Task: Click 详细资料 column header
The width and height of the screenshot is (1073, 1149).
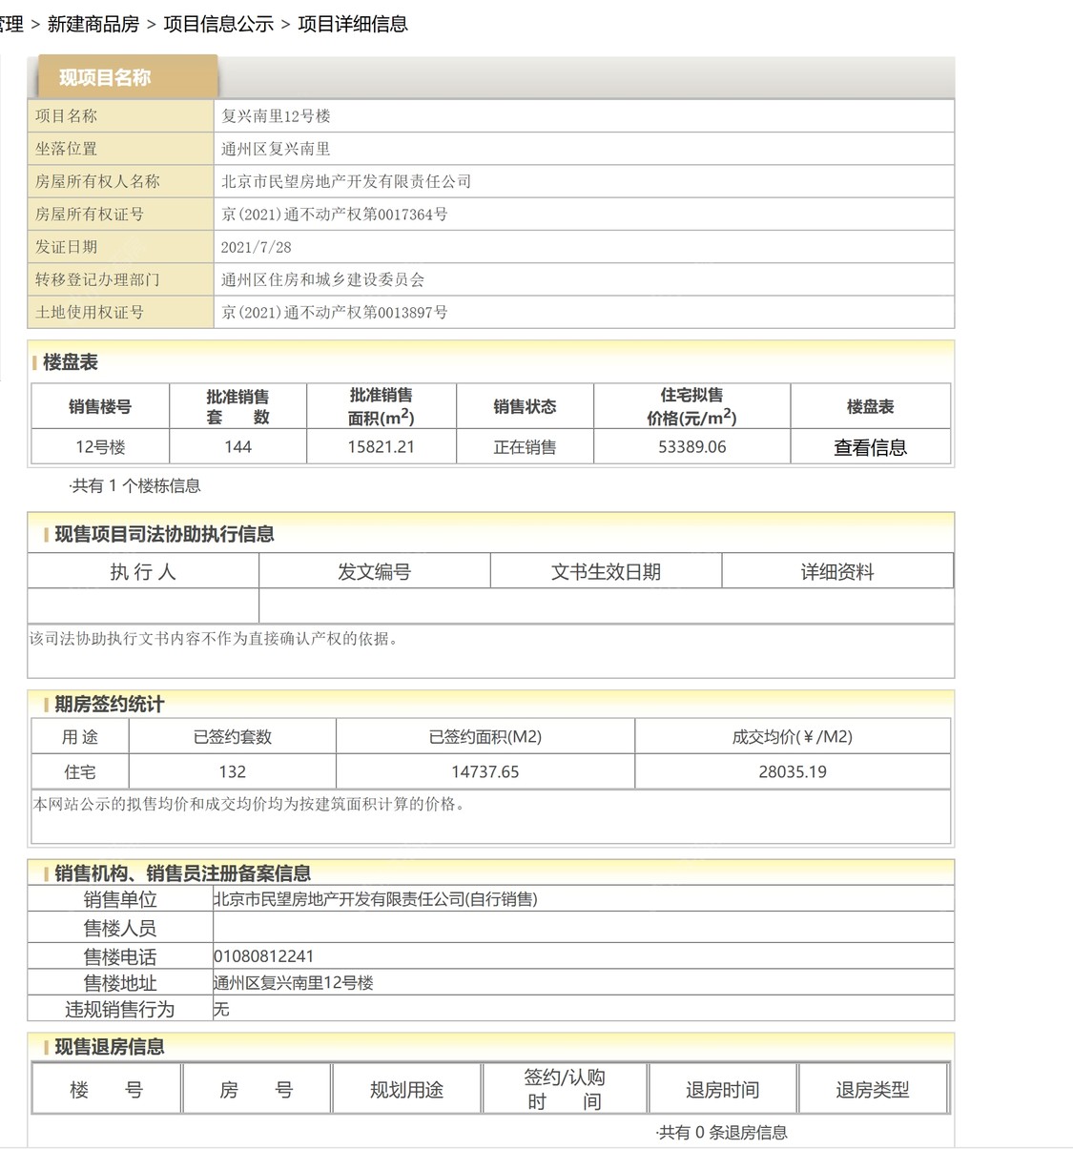Action: 837,571
